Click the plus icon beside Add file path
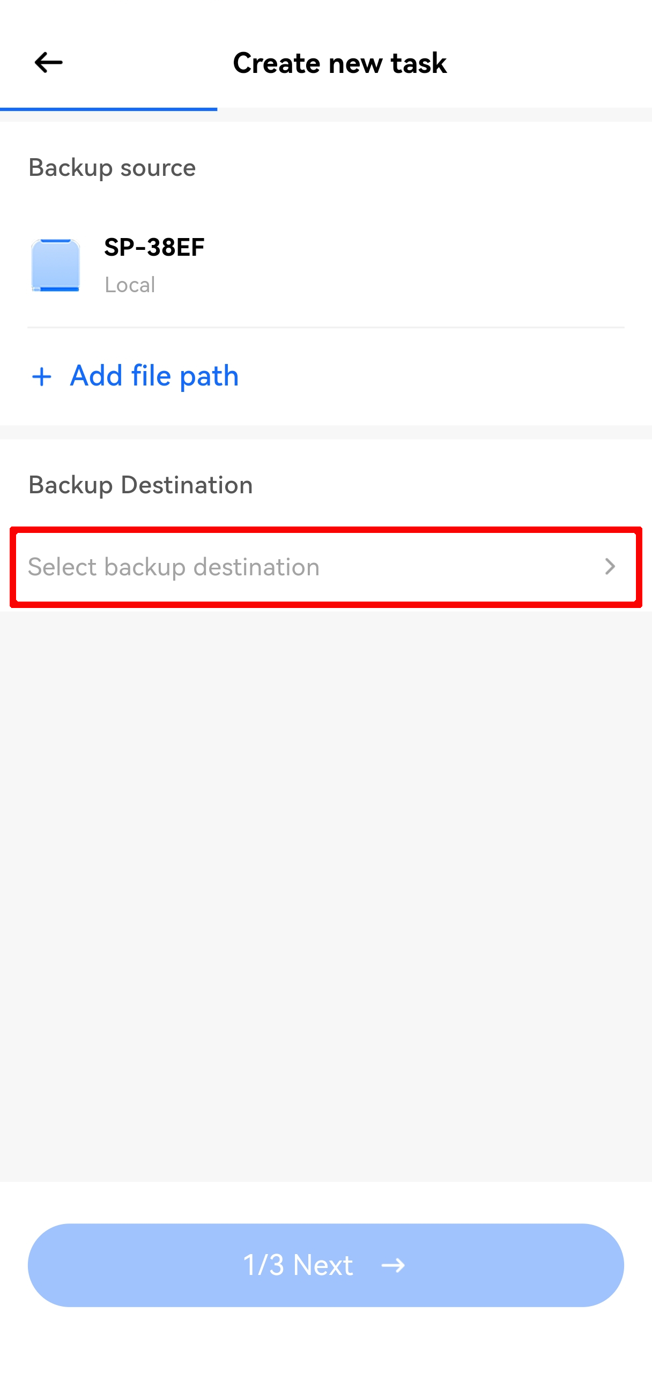The image size is (652, 1394). point(42,376)
